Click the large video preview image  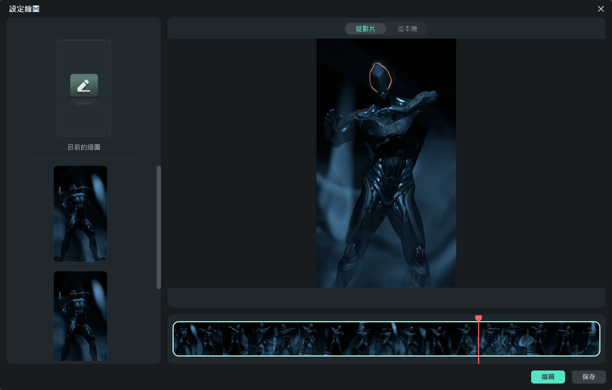[386, 163]
